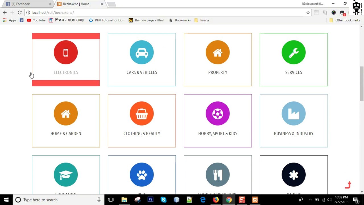Click the CLOTHING & BEAUTY label

tap(142, 134)
